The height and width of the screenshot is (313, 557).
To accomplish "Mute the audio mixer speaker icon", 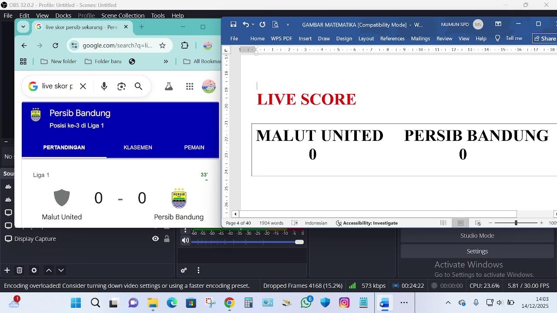I will click(185, 240).
